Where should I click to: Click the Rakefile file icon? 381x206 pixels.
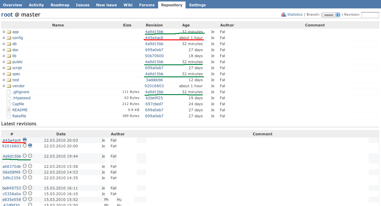click(x=9, y=116)
